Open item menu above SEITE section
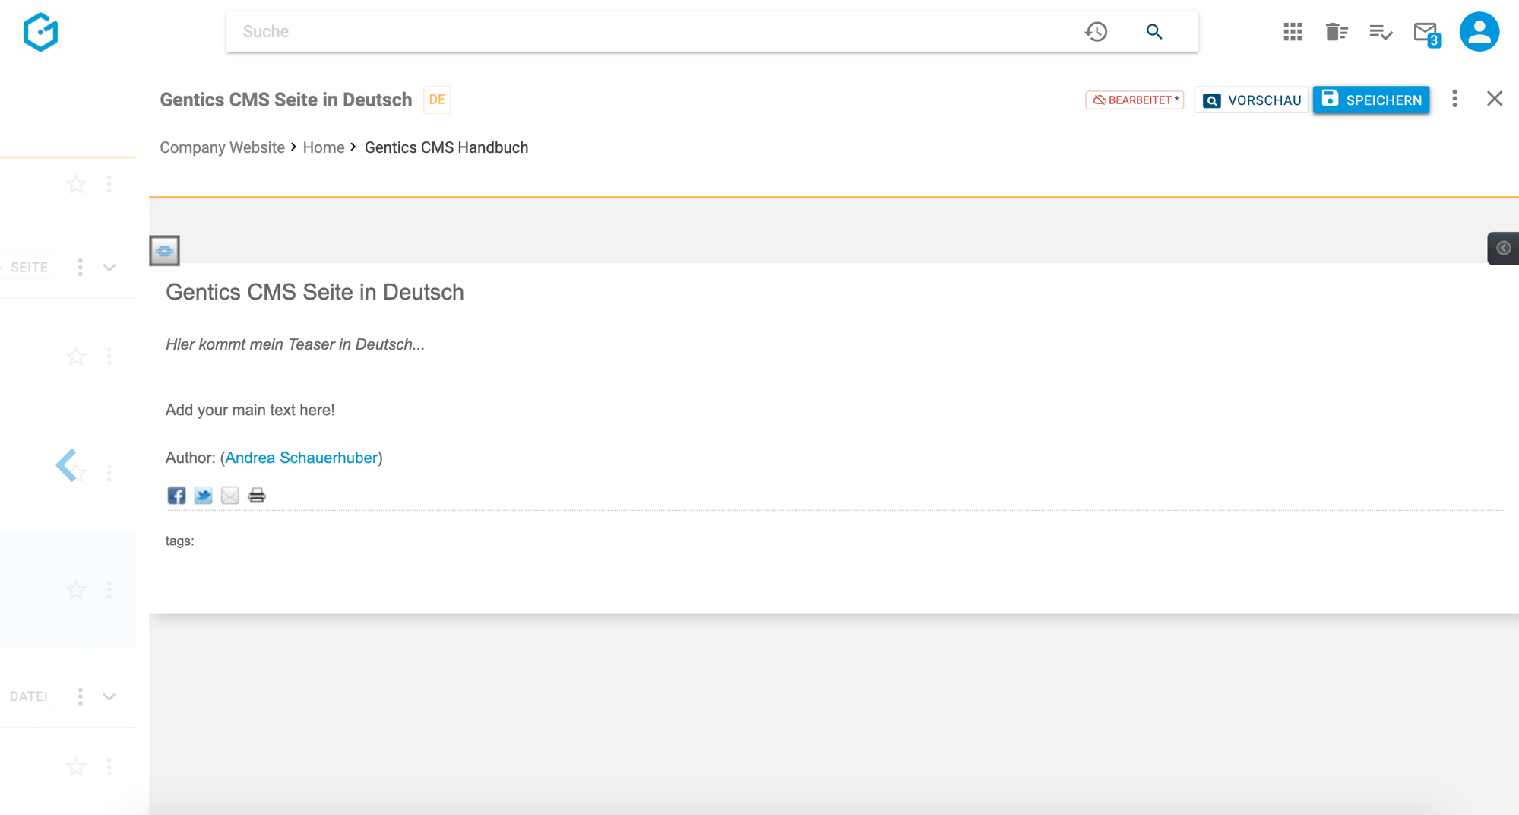Image resolution: width=1519 pixels, height=815 pixels. [x=109, y=184]
